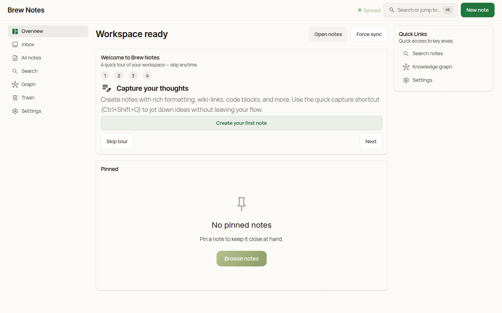Click the ⌘K shortcut badge

pyautogui.click(x=448, y=10)
